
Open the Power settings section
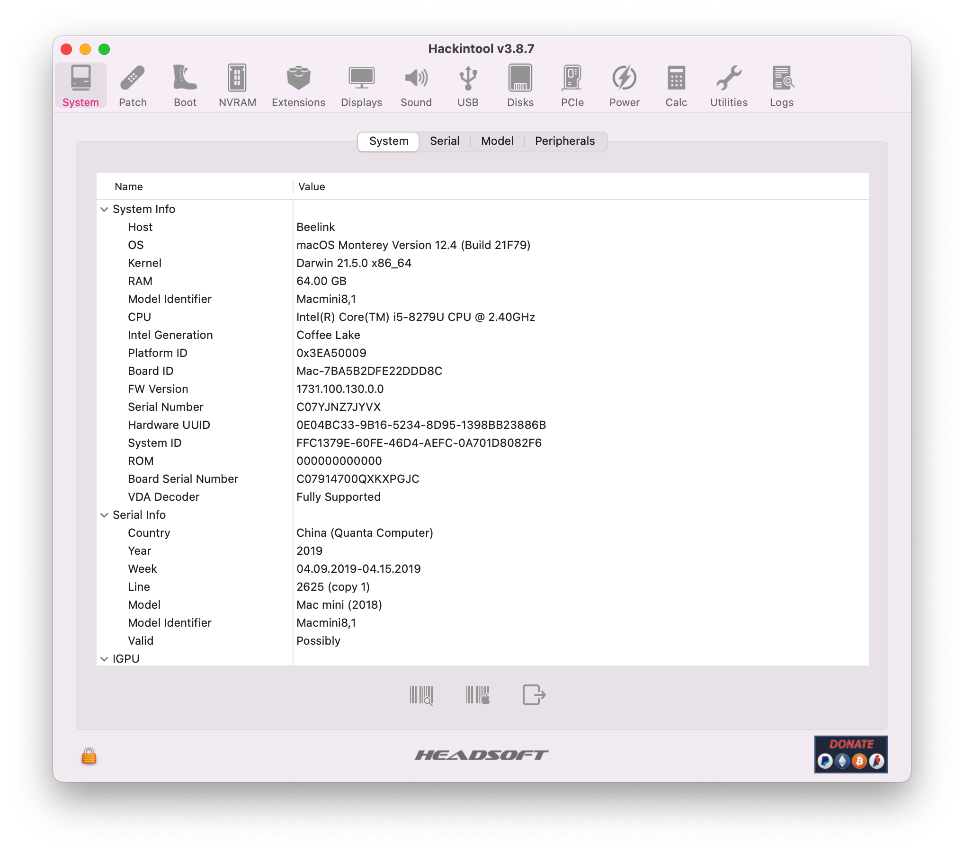[x=624, y=86]
